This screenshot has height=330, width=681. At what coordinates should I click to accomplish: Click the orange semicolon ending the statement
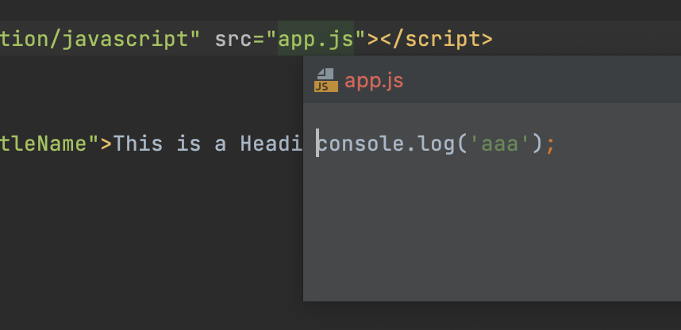click(x=550, y=145)
